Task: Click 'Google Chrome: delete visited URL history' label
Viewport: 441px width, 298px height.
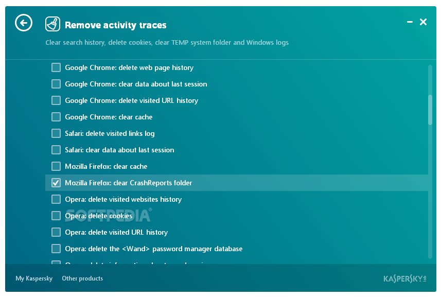Action: (132, 101)
